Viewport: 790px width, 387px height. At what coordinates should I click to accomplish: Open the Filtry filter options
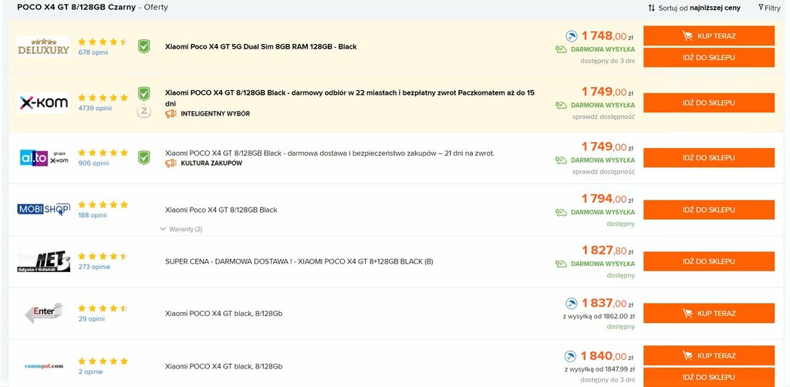click(x=769, y=8)
